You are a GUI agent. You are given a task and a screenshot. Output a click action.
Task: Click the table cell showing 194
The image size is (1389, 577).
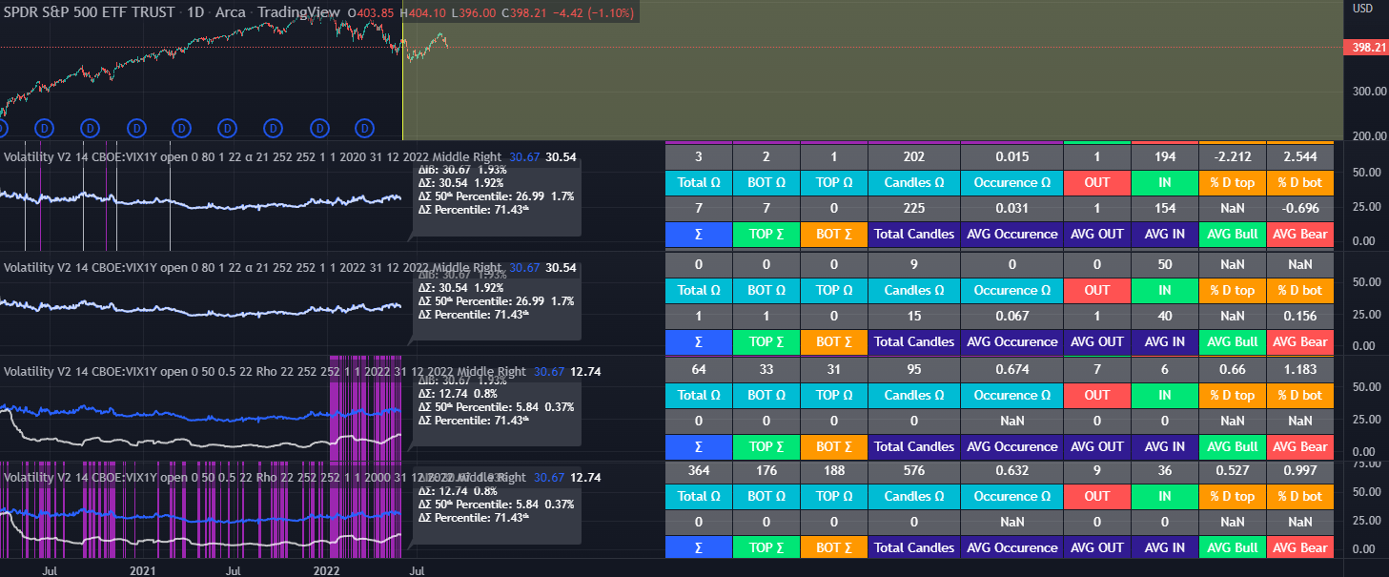pyautogui.click(x=1165, y=156)
